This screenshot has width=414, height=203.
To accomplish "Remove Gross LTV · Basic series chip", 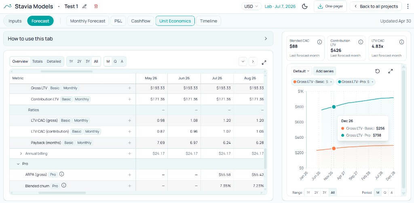I will 331,82.
